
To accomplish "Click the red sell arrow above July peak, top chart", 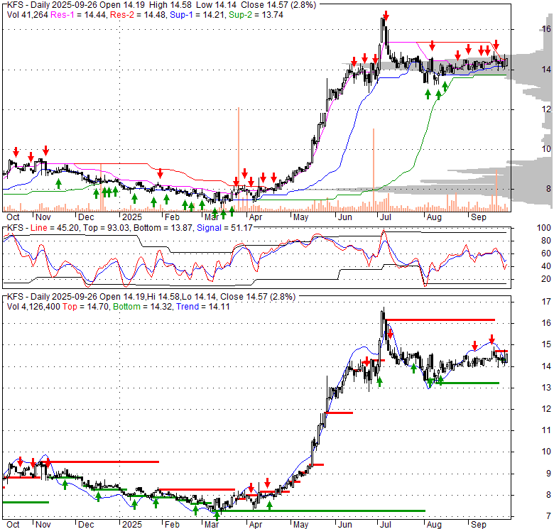I will (x=386, y=15).
